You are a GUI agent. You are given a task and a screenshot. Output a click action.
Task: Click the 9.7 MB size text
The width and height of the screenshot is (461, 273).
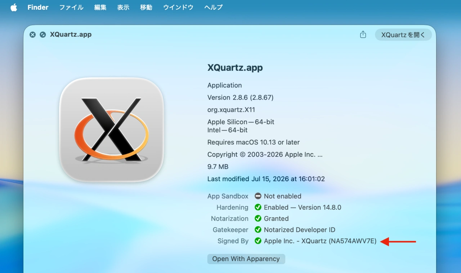point(218,167)
